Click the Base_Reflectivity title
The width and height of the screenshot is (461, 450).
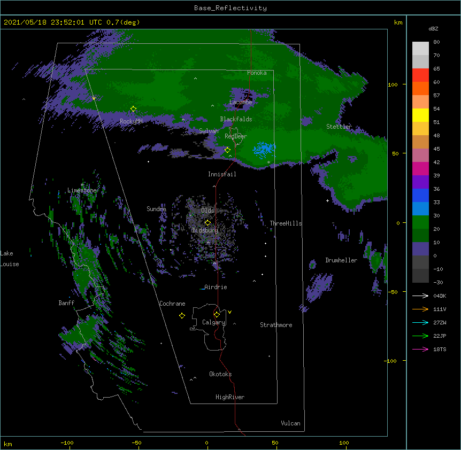tap(231, 8)
